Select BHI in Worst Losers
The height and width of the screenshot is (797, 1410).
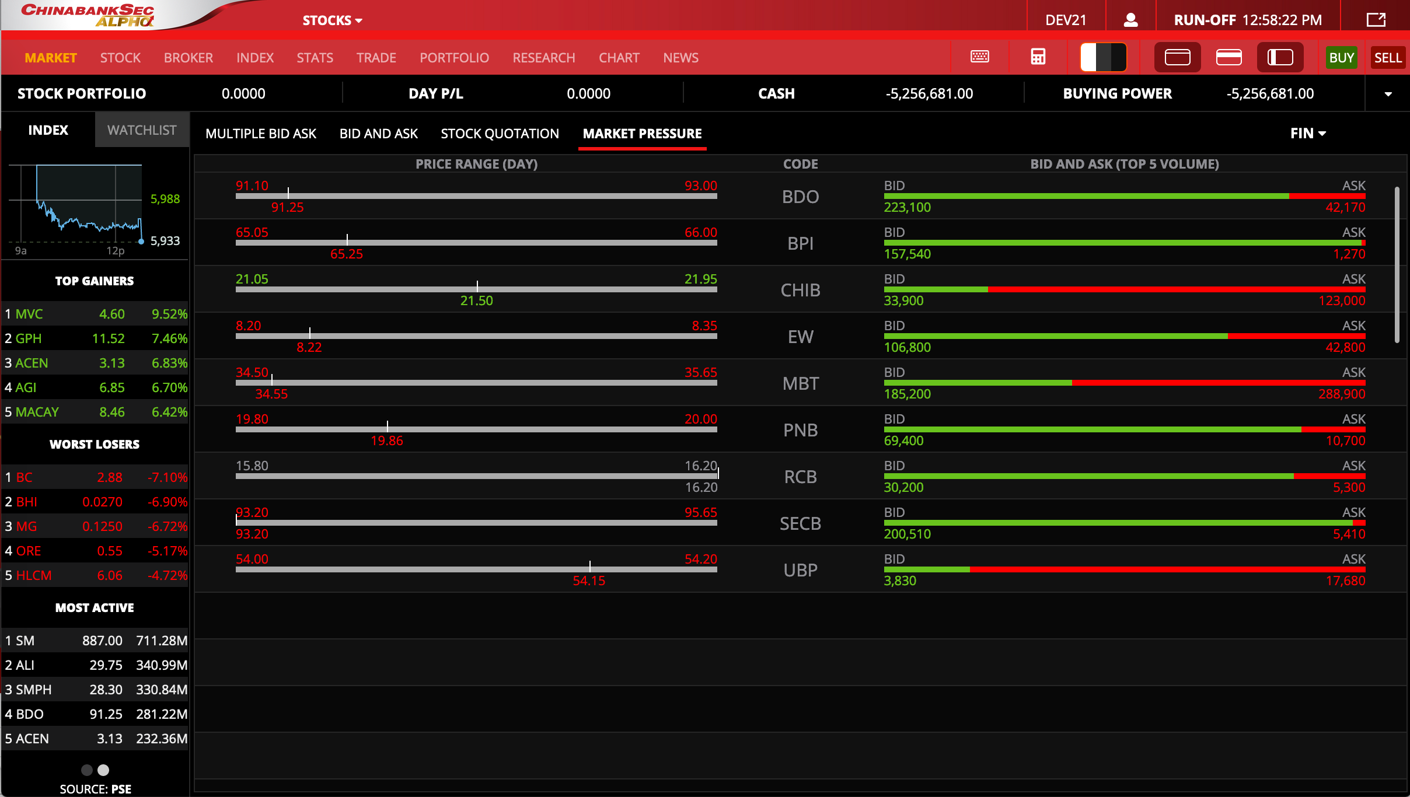click(x=96, y=502)
